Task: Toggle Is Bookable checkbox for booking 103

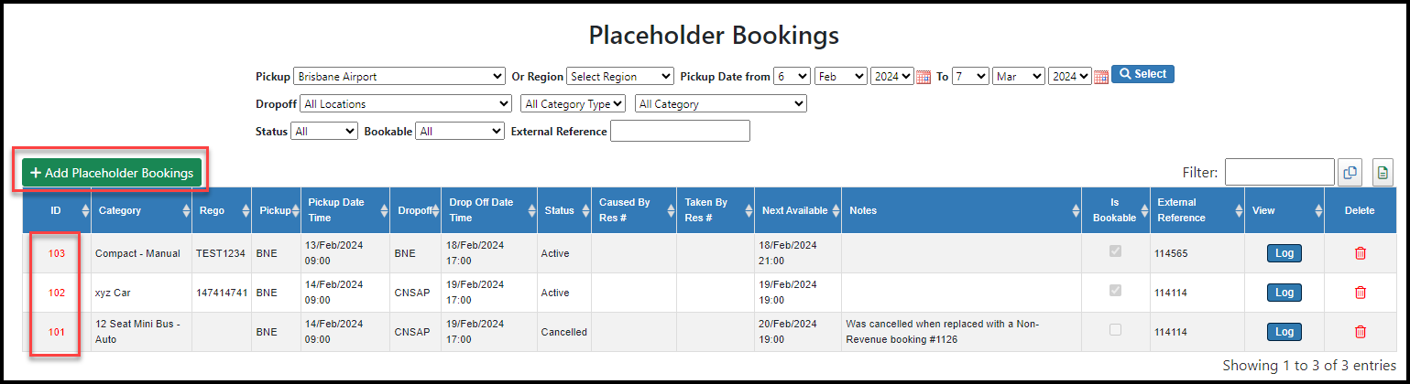Action: point(1115,251)
